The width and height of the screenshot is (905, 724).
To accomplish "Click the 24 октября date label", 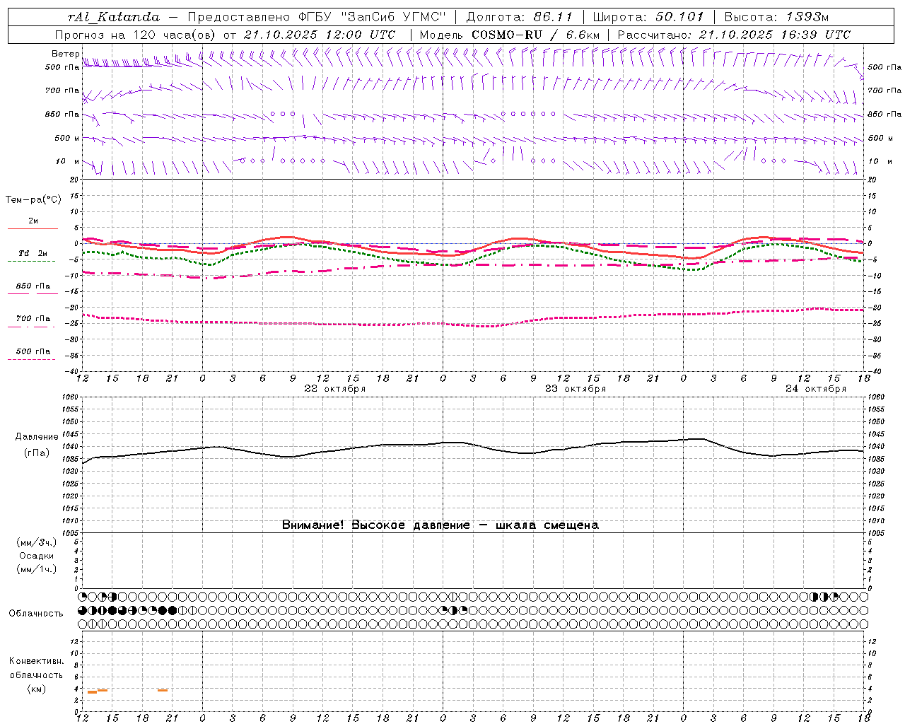I will [x=816, y=389].
